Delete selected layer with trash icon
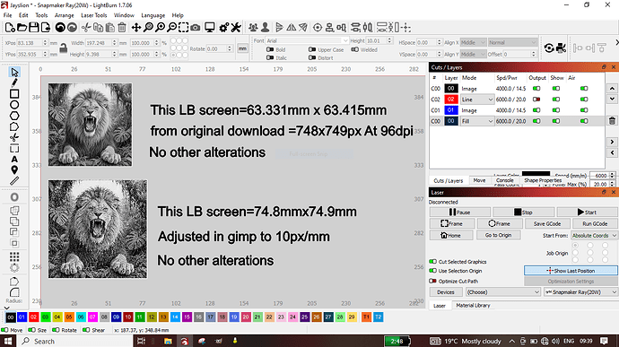The width and height of the screenshot is (619, 347). tap(612, 121)
